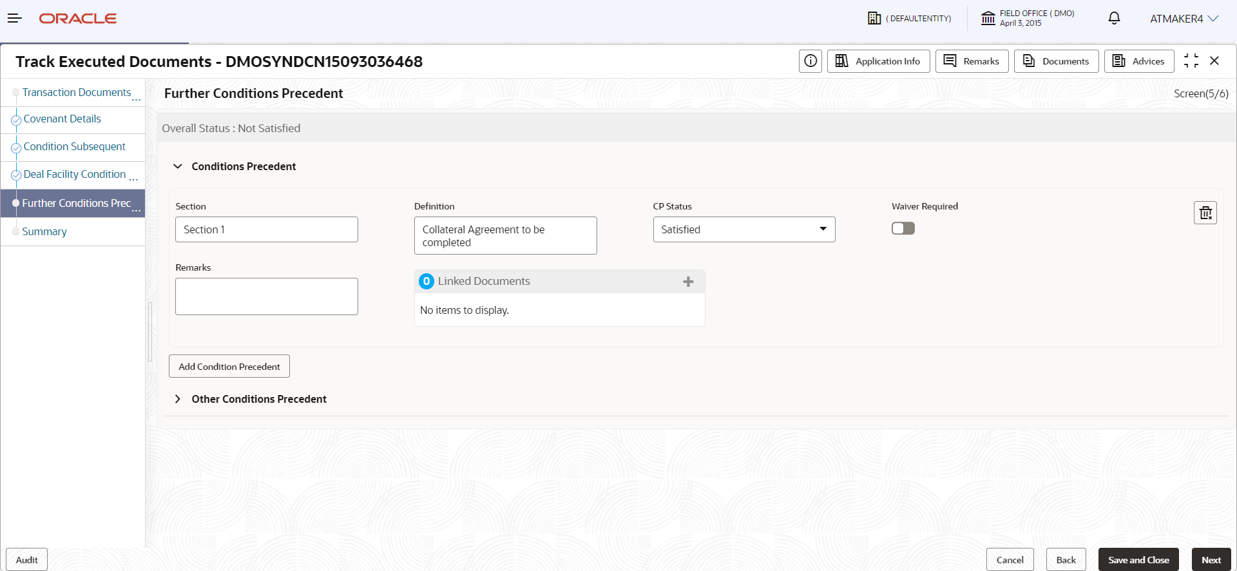1237x571 pixels.
Task: Click the Oracle logo
Action: [x=78, y=19]
